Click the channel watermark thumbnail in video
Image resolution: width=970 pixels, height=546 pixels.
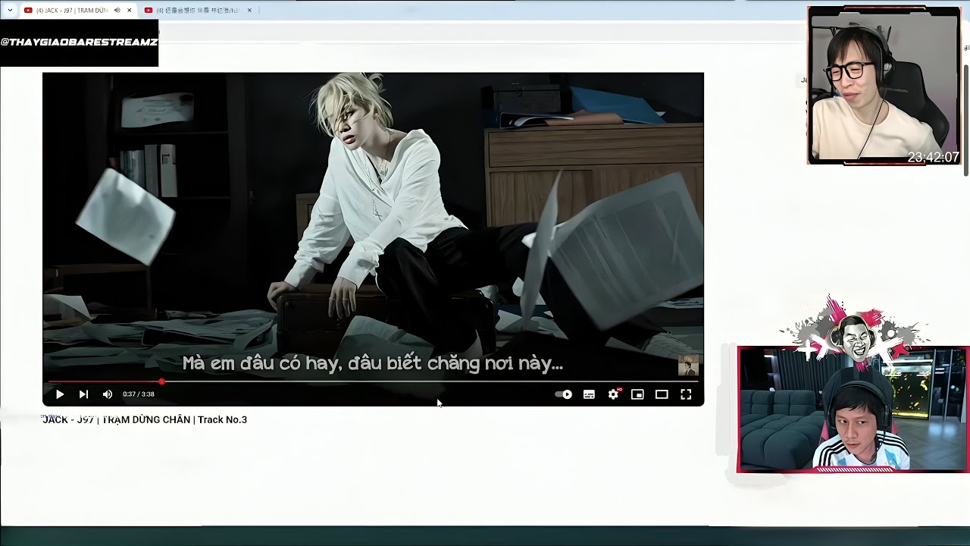pyautogui.click(x=688, y=366)
